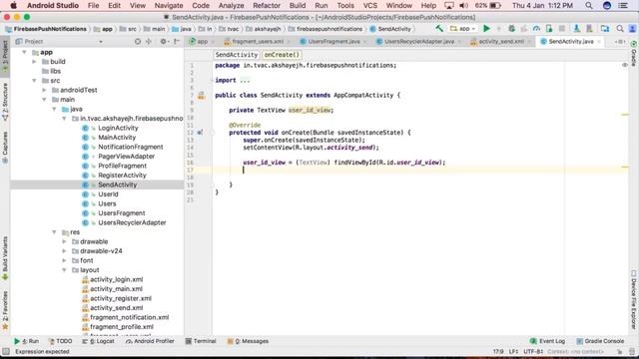Click the Make Project hammer icon

439,29
